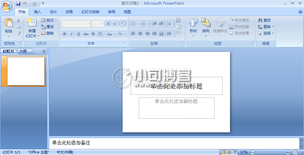Delete the slide with 删除

click(47, 33)
